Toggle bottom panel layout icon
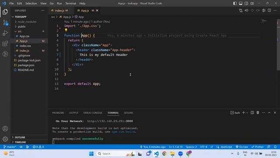This screenshot has height=158, width=280. coord(241,4)
